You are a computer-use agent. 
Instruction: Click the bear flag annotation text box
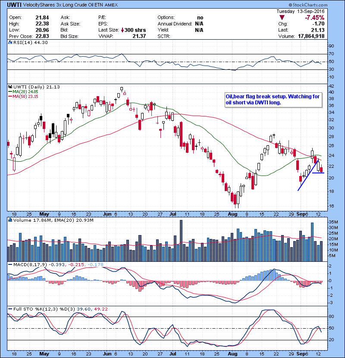[273, 100]
